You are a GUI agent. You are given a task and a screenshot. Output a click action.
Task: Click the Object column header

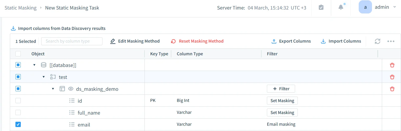(x=38, y=54)
